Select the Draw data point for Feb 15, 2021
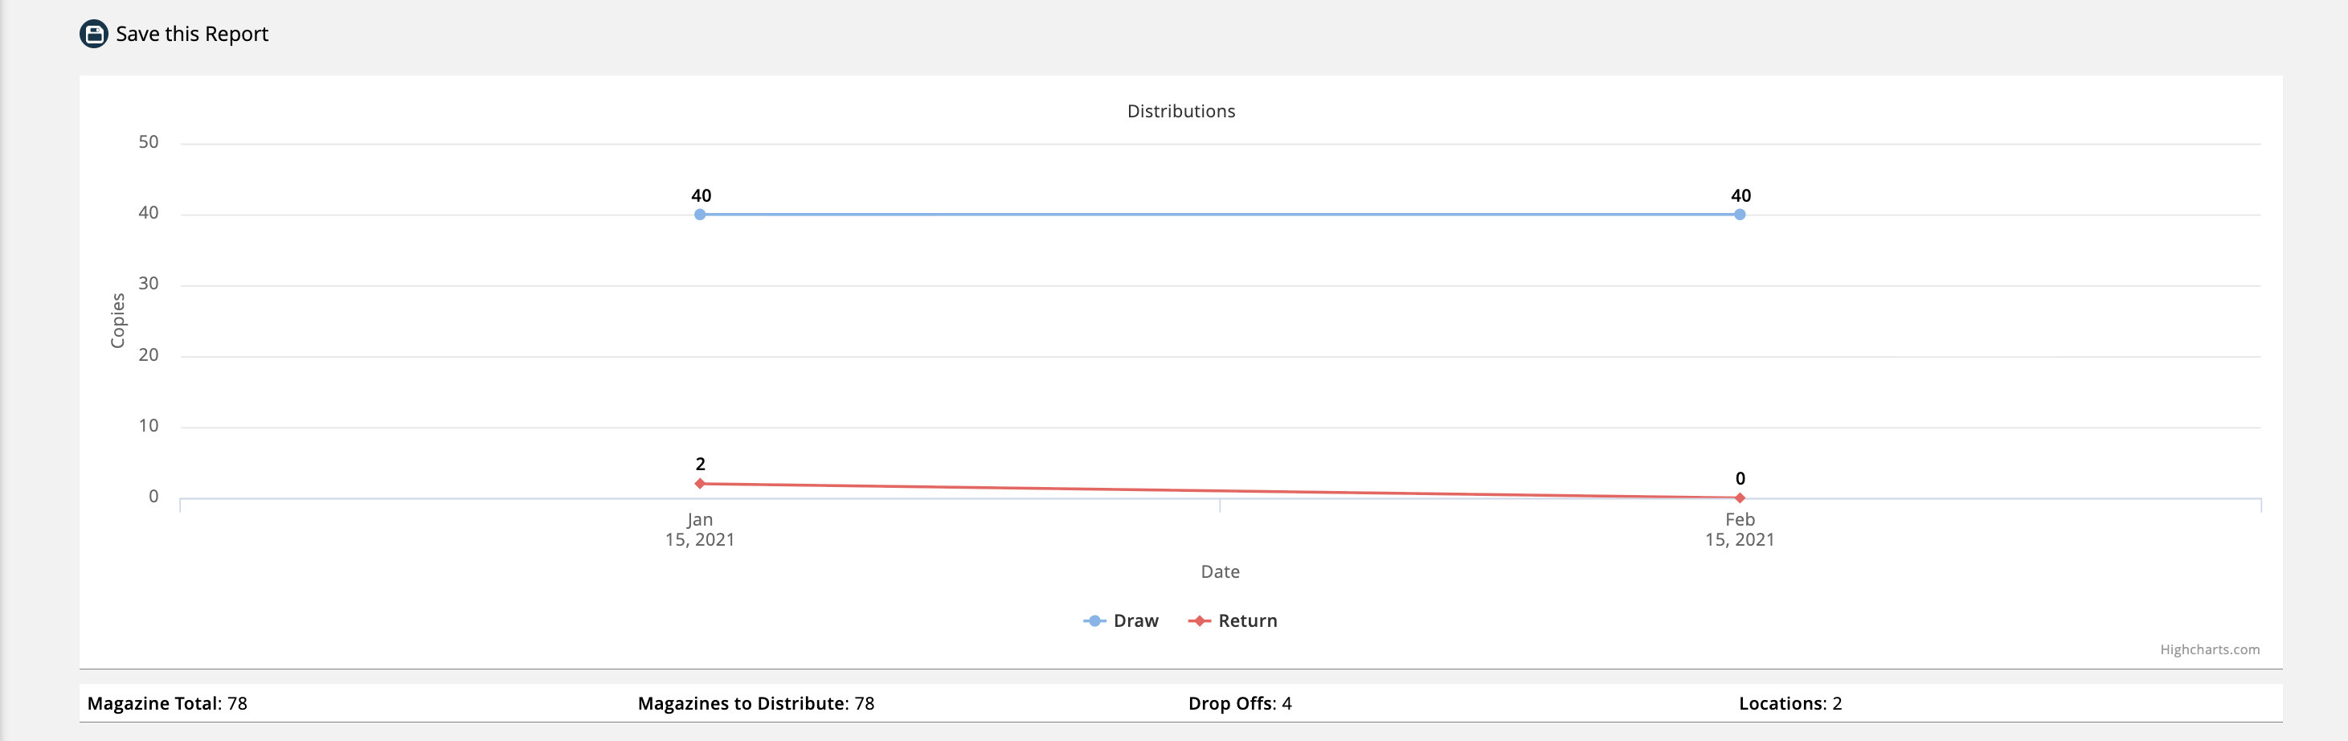The image size is (2348, 741). 1739,215
